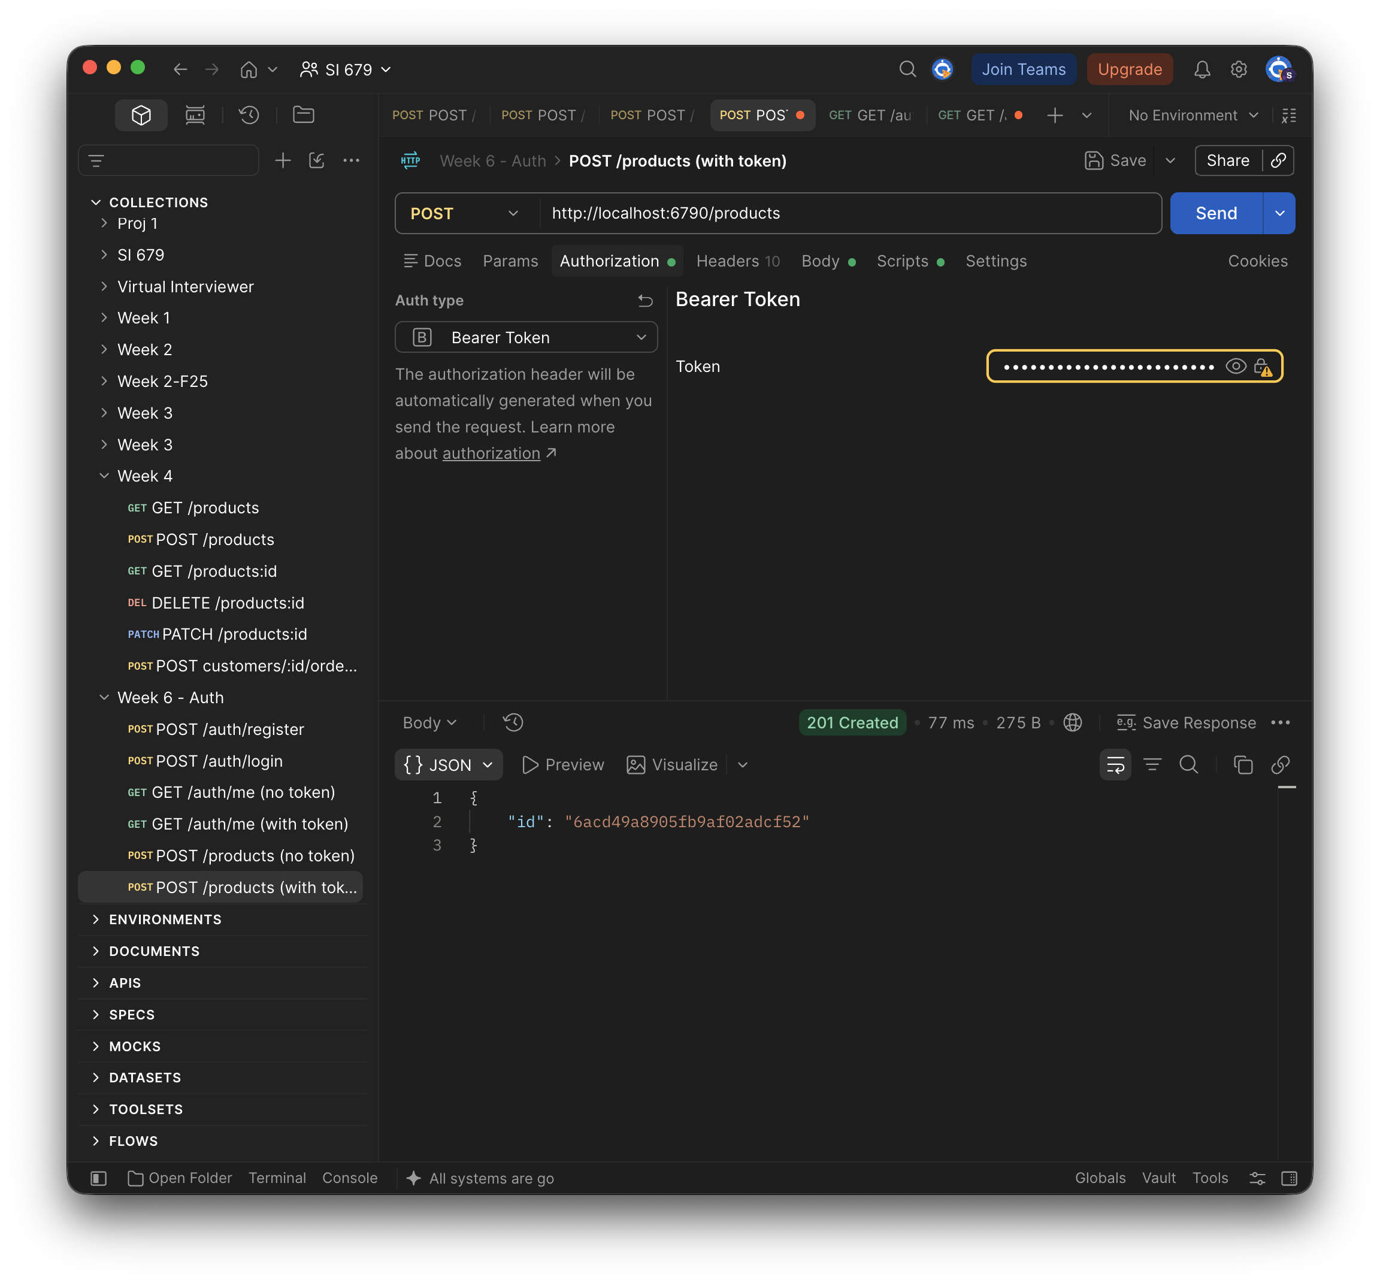Image resolution: width=1380 pixels, height=1283 pixels.
Task: Click the import collection icon
Action: pos(316,161)
